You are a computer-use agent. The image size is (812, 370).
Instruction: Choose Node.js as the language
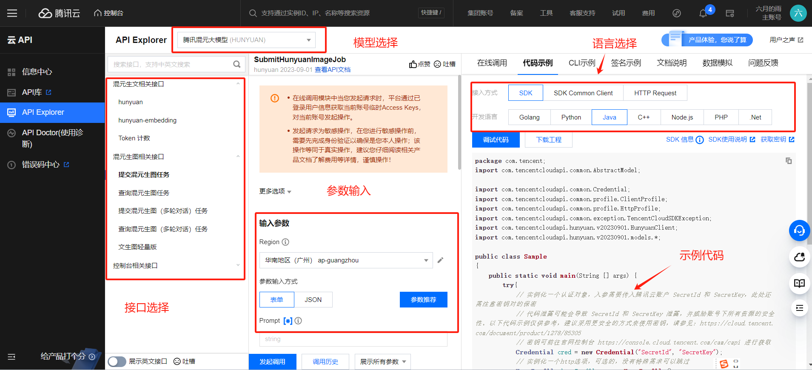coord(682,117)
